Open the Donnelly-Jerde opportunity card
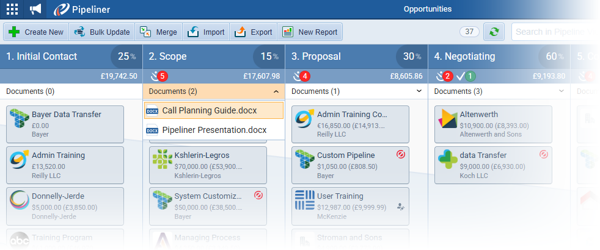Image resolution: width=600 pixels, height=250 pixels. point(65,206)
